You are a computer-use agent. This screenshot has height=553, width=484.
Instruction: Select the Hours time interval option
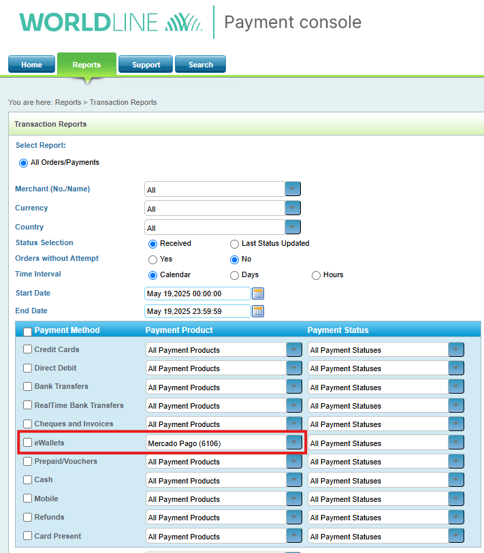317,275
